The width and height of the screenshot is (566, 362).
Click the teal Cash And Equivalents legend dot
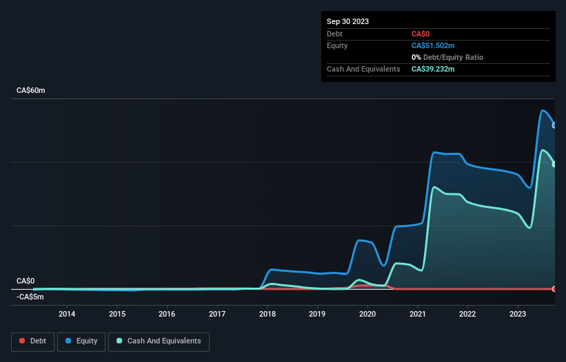[x=119, y=341]
